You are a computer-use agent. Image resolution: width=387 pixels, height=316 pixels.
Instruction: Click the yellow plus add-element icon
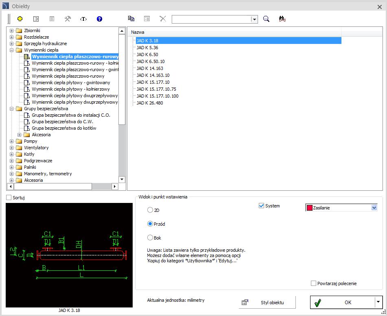20,19
